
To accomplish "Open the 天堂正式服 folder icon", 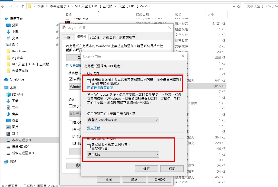I will pos(8,71).
